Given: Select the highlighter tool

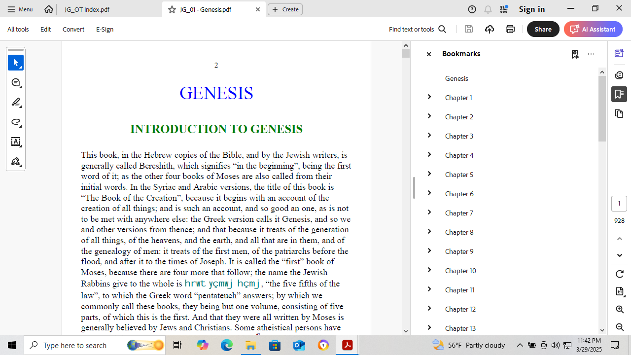Looking at the screenshot, I should pyautogui.click(x=16, y=103).
